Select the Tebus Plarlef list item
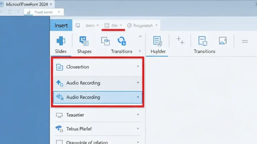The height and width of the screenshot is (144, 257). (x=97, y=129)
